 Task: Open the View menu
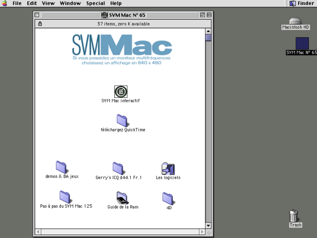(x=49, y=3)
